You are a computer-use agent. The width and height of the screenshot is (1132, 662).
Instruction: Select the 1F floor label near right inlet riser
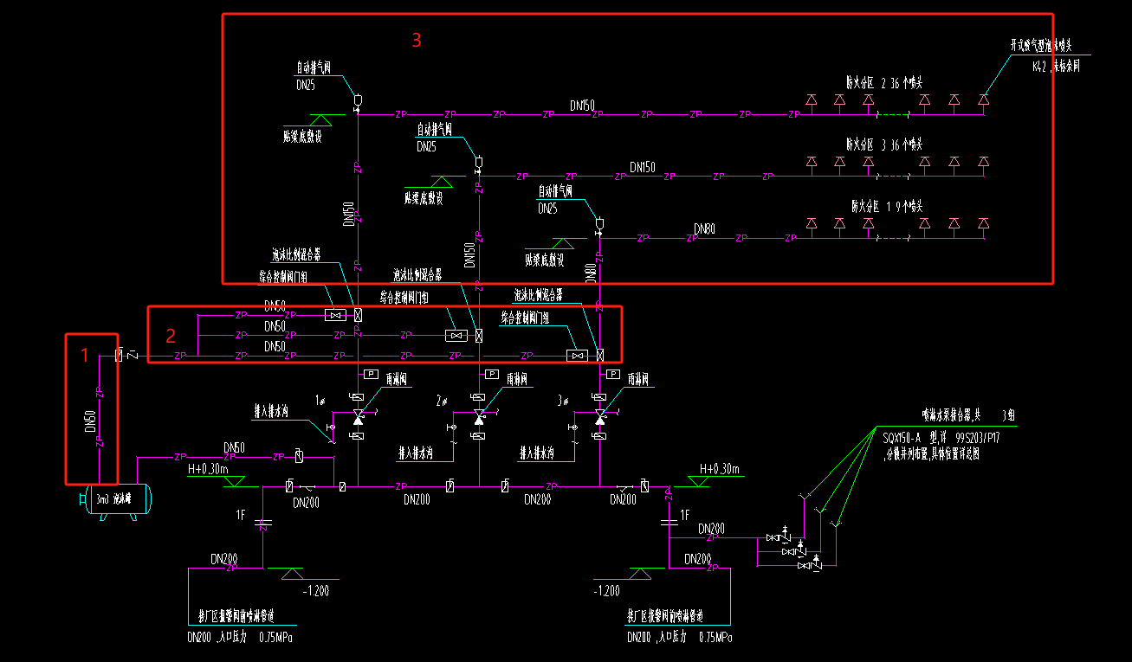pyautogui.click(x=684, y=515)
